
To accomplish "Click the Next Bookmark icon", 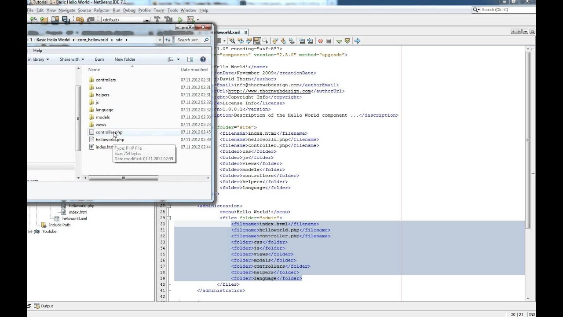I will pyautogui.click(x=283, y=41).
